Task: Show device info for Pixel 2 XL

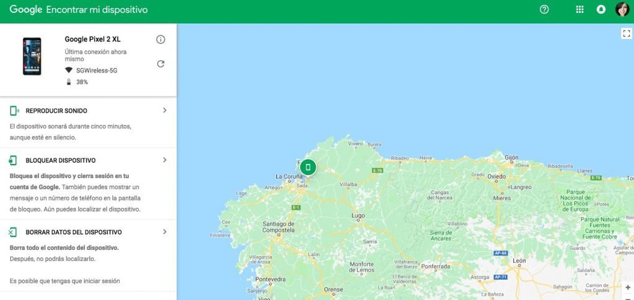Action: (x=160, y=39)
